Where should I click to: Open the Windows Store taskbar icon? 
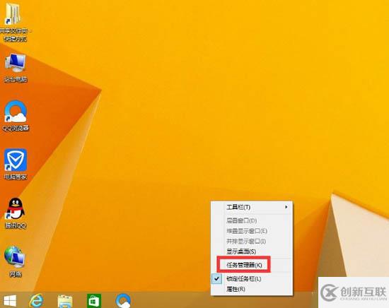(x=94, y=301)
